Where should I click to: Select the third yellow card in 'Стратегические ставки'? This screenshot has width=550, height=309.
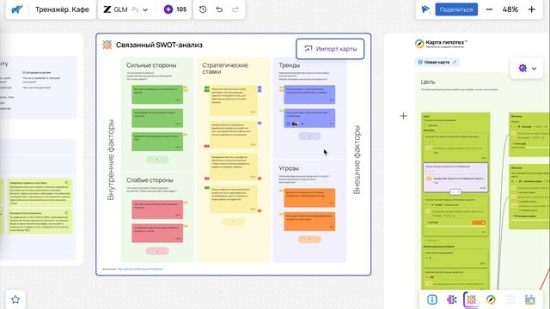pyautogui.click(x=233, y=167)
